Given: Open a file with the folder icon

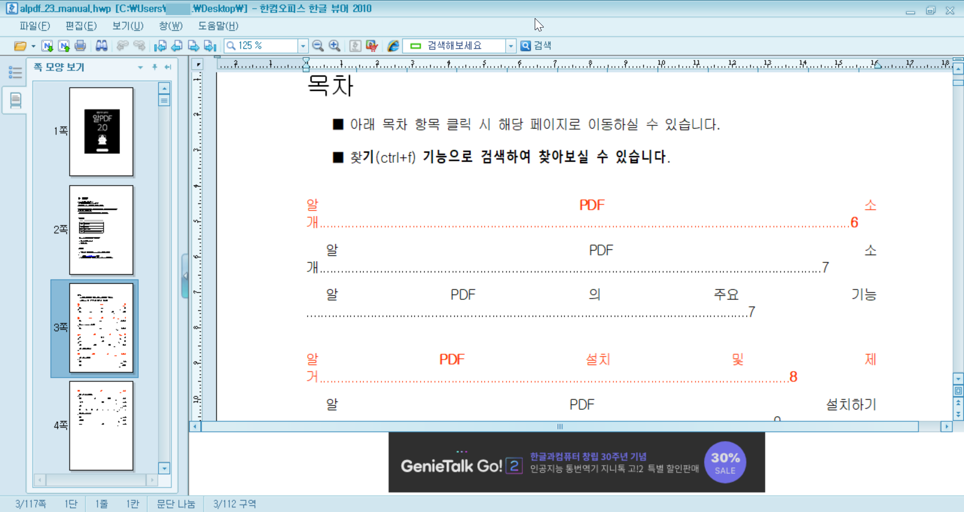Looking at the screenshot, I should click(x=20, y=46).
